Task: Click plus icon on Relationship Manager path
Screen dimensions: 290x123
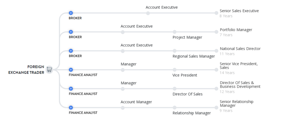Action: (71, 107)
